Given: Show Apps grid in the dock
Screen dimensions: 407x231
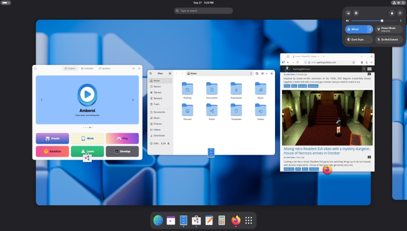Looking at the screenshot, I should [249, 221].
